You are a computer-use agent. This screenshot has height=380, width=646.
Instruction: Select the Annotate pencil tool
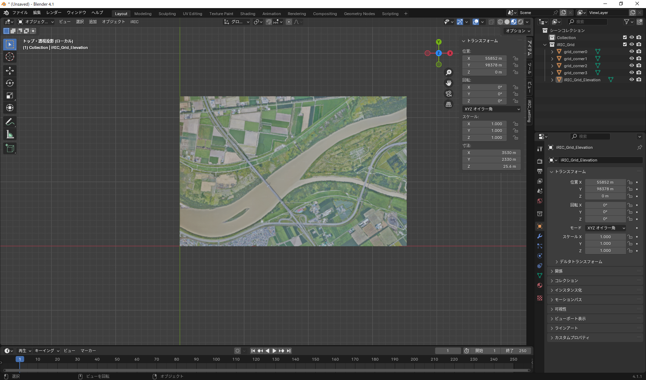tap(10, 122)
